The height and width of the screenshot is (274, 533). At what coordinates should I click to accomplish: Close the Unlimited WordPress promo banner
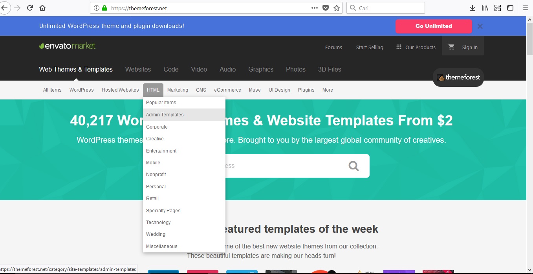pyautogui.click(x=480, y=26)
